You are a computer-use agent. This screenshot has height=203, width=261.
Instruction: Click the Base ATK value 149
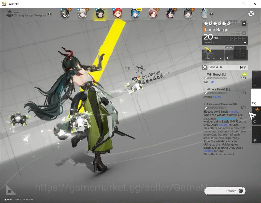pyautogui.click(x=242, y=67)
